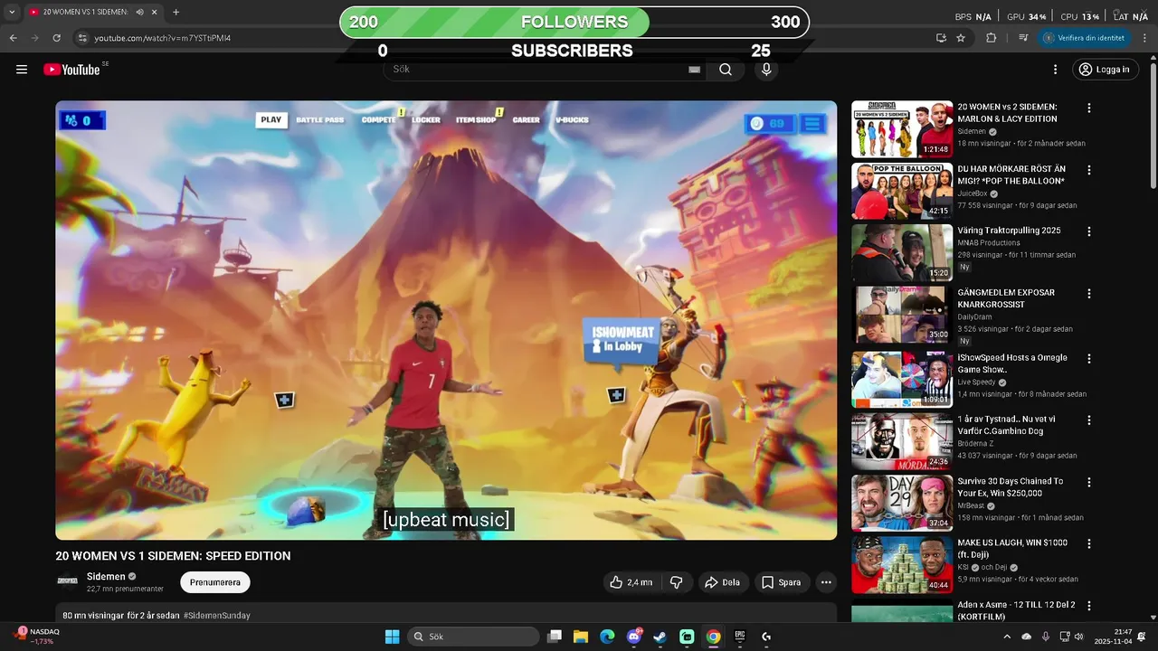Open Steam from the taskbar
This screenshot has height=651, width=1158.
click(x=660, y=637)
